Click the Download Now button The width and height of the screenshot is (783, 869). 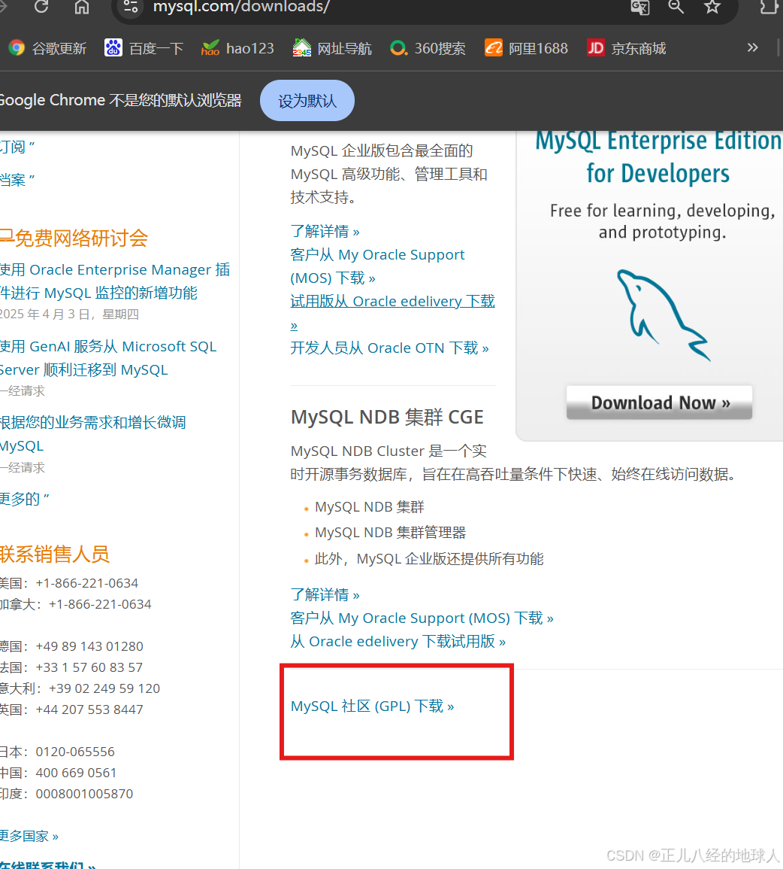(x=659, y=403)
